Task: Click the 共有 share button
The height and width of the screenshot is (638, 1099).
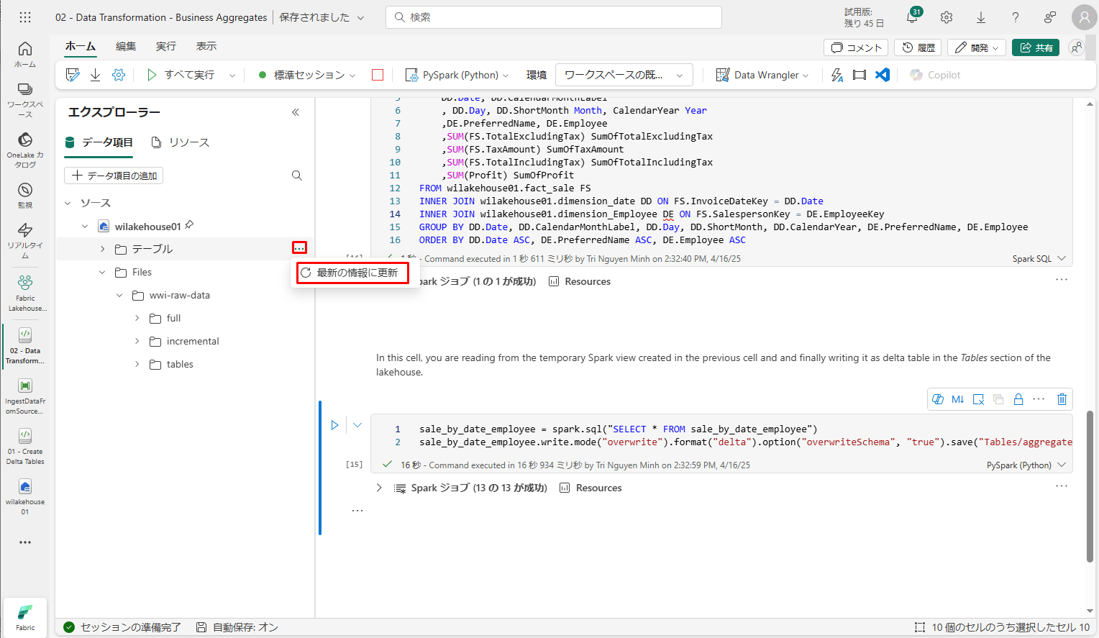Action: pos(1036,47)
